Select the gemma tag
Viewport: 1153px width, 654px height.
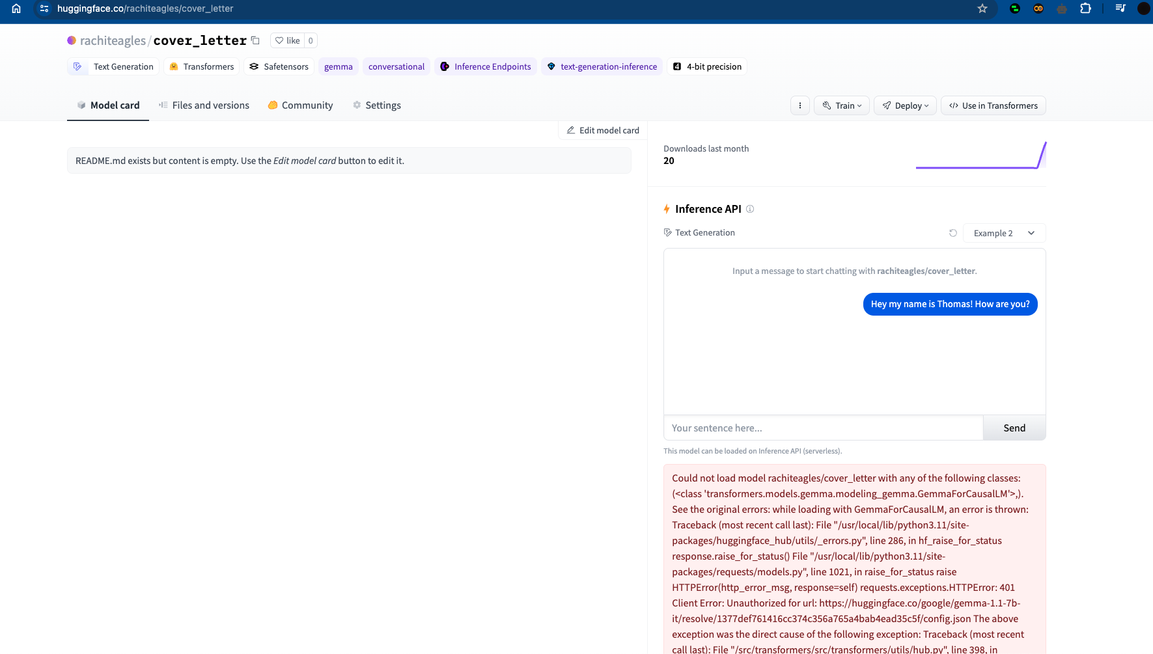[338, 66]
